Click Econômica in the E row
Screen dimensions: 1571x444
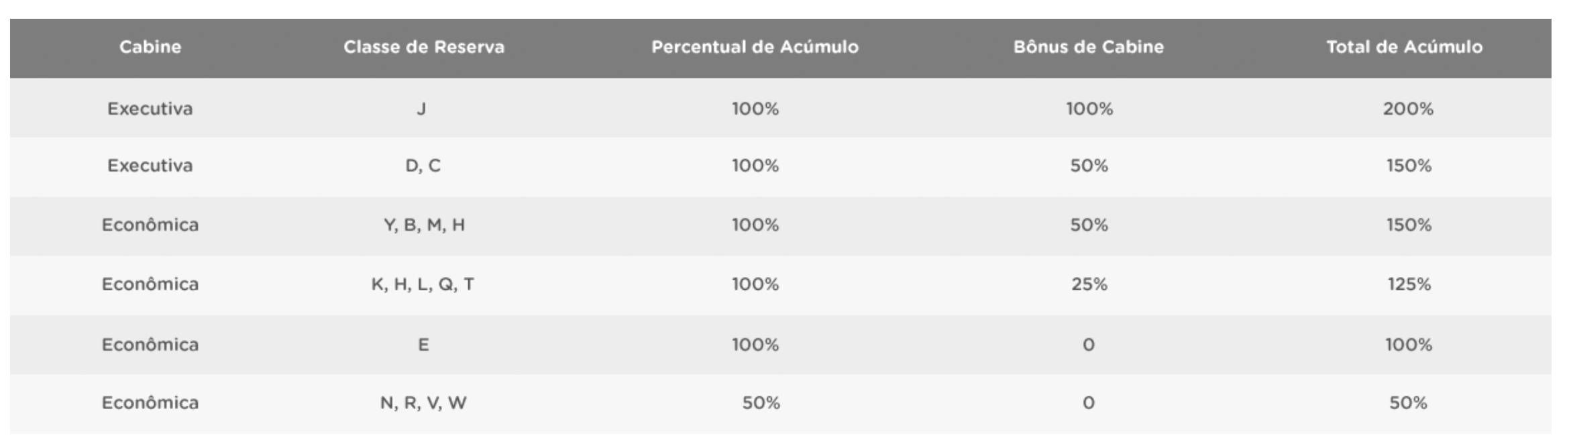coord(150,345)
